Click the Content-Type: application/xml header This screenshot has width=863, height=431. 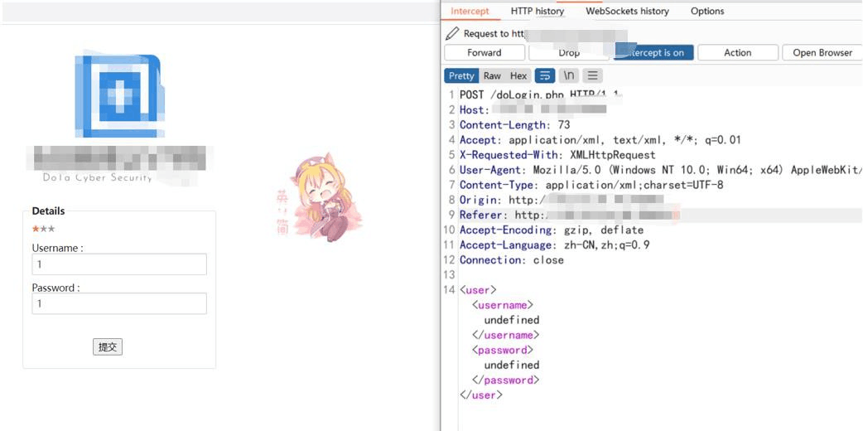591,185
